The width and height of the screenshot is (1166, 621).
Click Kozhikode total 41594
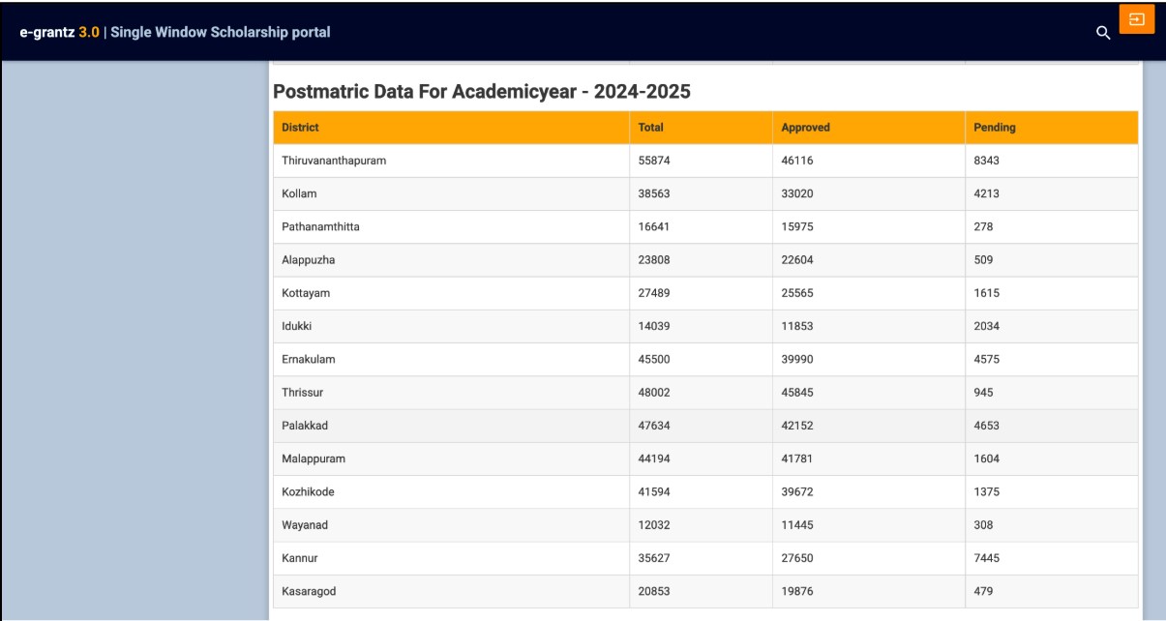654,491
